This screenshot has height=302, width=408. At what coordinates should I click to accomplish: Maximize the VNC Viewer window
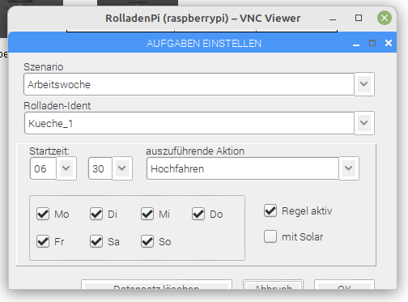(359, 18)
